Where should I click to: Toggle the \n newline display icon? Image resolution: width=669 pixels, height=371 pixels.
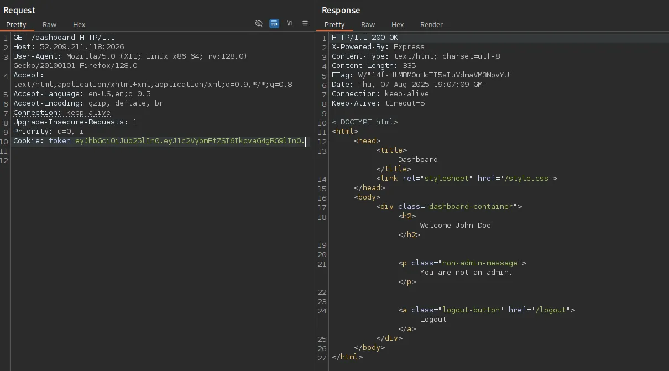coord(290,23)
